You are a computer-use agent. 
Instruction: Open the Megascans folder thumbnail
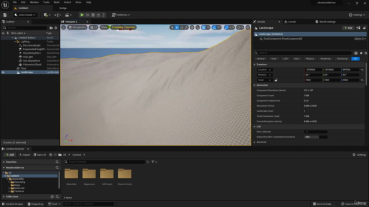89,174
